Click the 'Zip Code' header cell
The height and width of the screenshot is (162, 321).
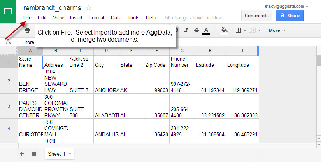coord(157,62)
